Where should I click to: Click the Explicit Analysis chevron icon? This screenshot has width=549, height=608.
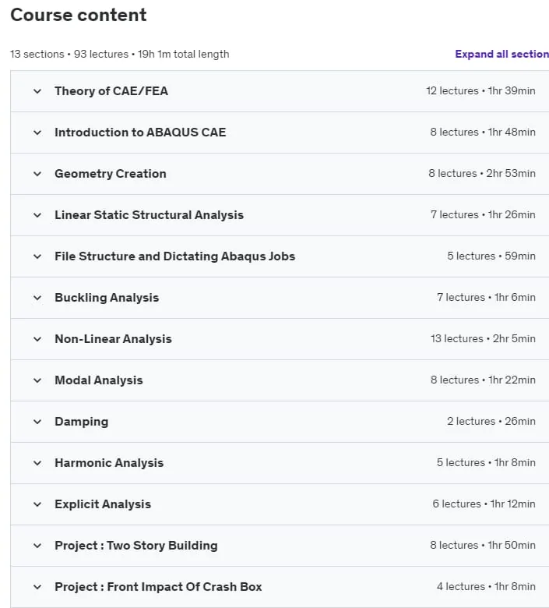coord(37,504)
